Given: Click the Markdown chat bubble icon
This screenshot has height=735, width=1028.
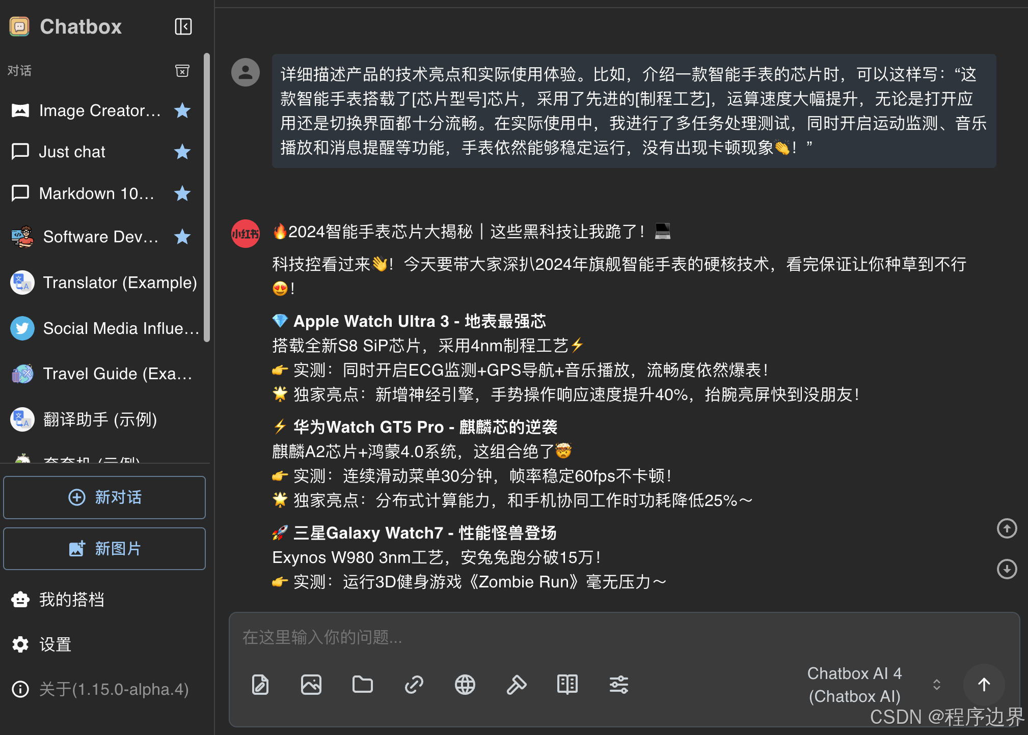Looking at the screenshot, I should click(20, 193).
